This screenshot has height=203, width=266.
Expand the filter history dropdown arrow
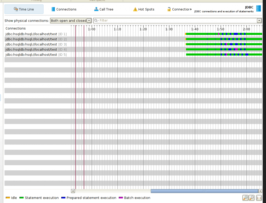point(259,20)
